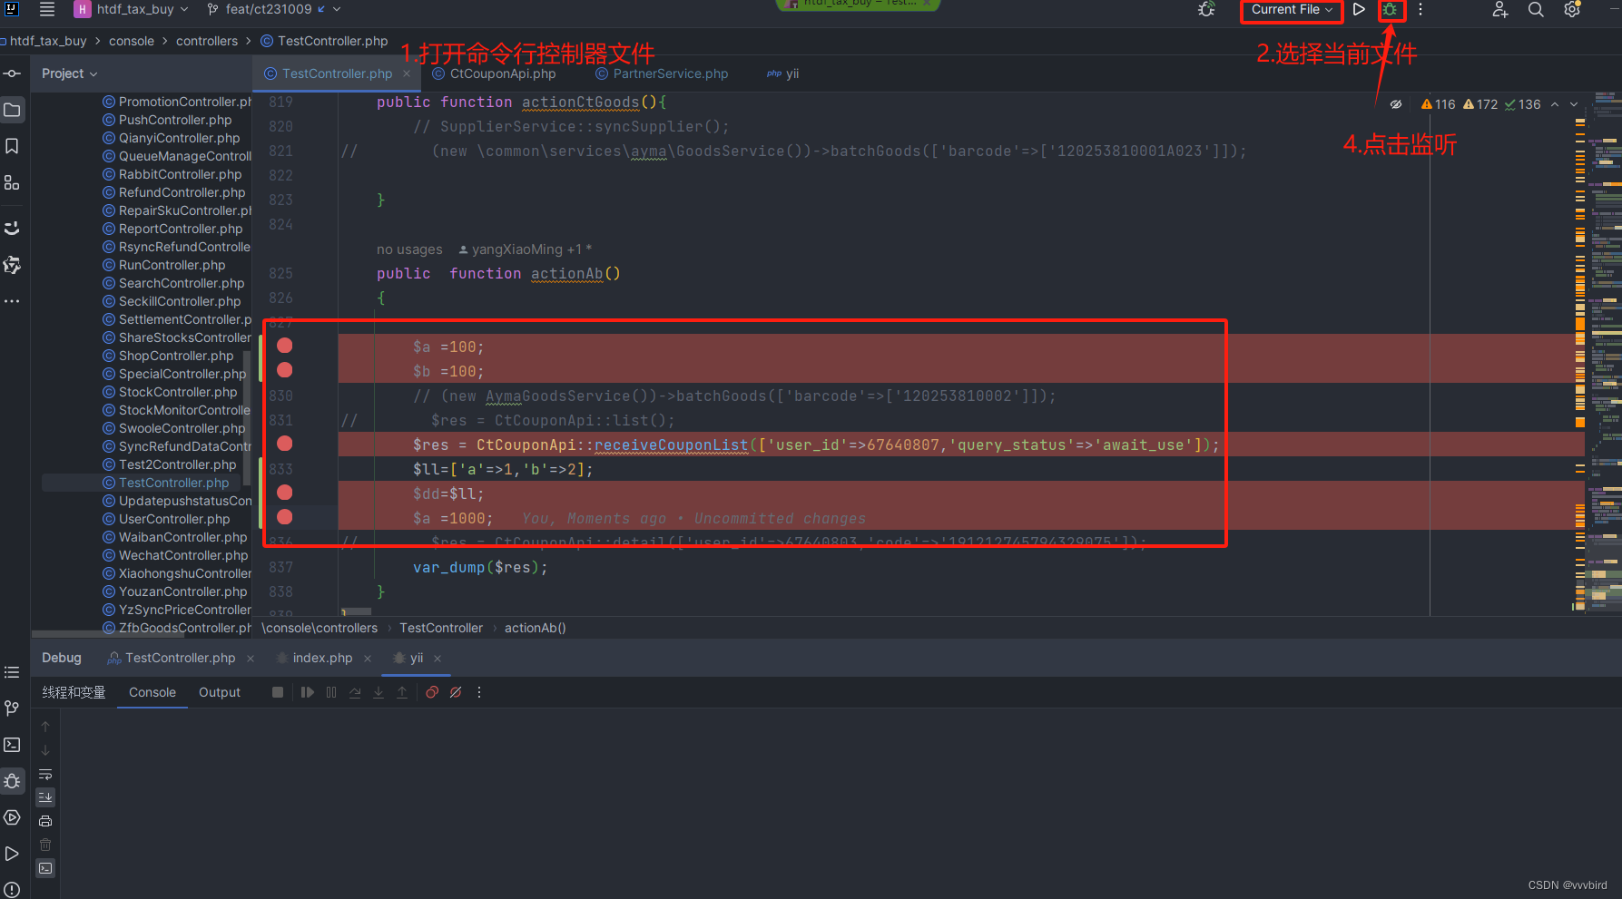Screen dimensions: 1622x899
Task: Go to next highlighted problem
Action: click(1575, 104)
